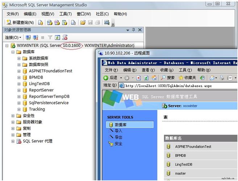
Task: Open the master database link
Action: pyautogui.click(x=180, y=173)
